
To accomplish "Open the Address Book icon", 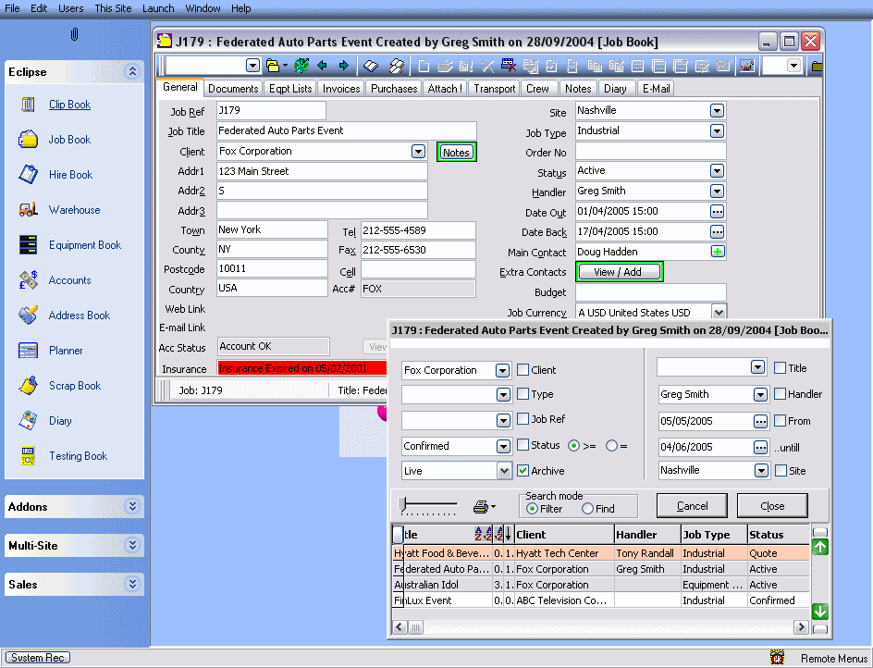I will [x=28, y=315].
